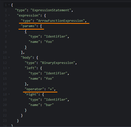131x127 pixels.
Task: Click "Identifier" on line 7
Action: click(x=56, y=37)
